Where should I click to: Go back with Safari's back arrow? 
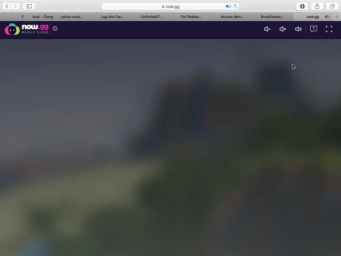click(7, 6)
